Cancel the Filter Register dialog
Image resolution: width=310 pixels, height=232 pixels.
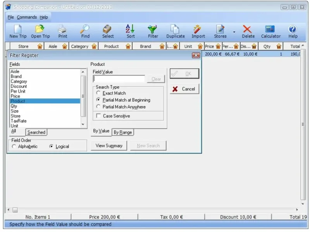[x=184, y=89]
